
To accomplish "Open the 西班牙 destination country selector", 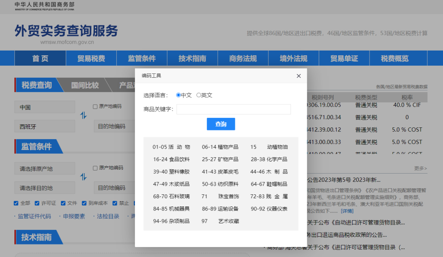I will click(x=45, y=127).
